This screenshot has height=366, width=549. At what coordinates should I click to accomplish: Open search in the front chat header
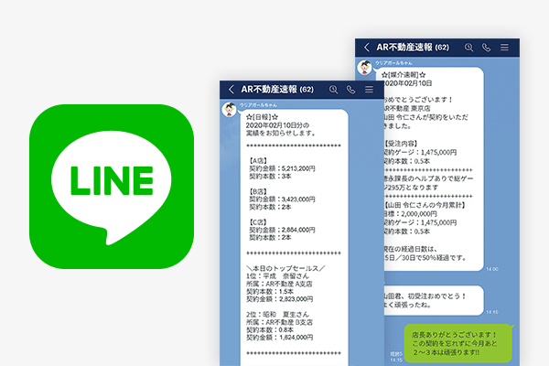click(332, 90)
